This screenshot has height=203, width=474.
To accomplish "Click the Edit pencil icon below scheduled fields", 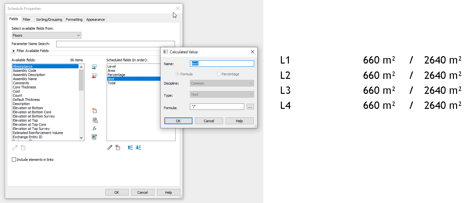I will (x=110, y=147).
